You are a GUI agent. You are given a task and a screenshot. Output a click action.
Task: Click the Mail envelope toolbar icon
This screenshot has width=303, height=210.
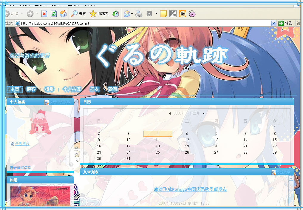click(x=127, y=14)
